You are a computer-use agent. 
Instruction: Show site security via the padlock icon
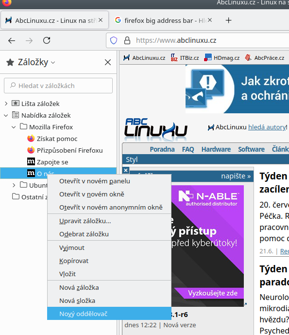coord(127,40)
